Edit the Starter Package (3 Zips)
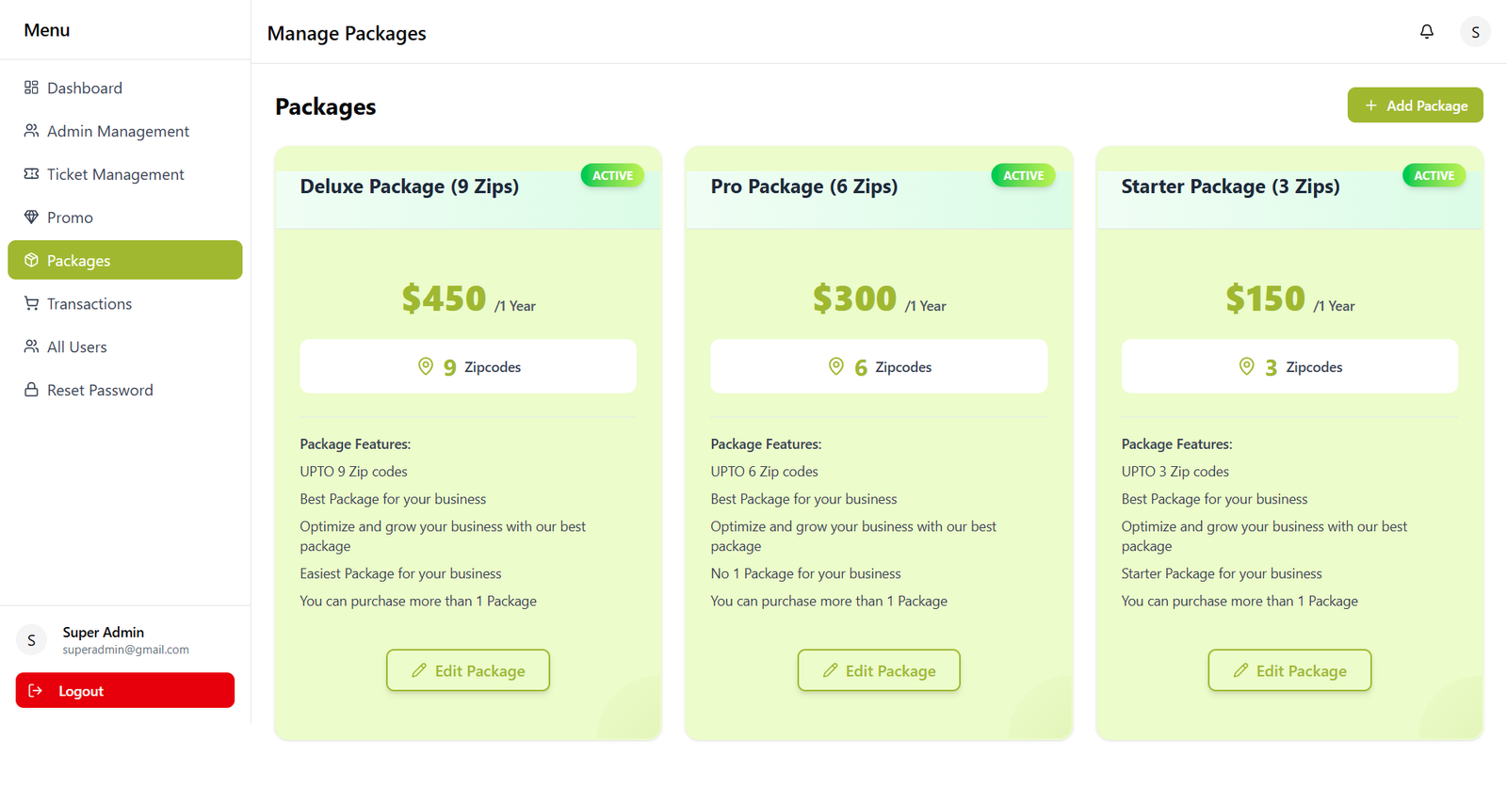1507x788 pixels. (x=1289, y=670)
